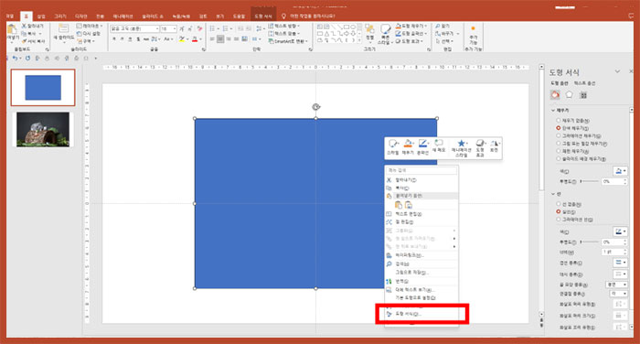Click the line transparency slider in Format Shape pane
This screenshot has height=344, width=640.
tap(590, 242)
